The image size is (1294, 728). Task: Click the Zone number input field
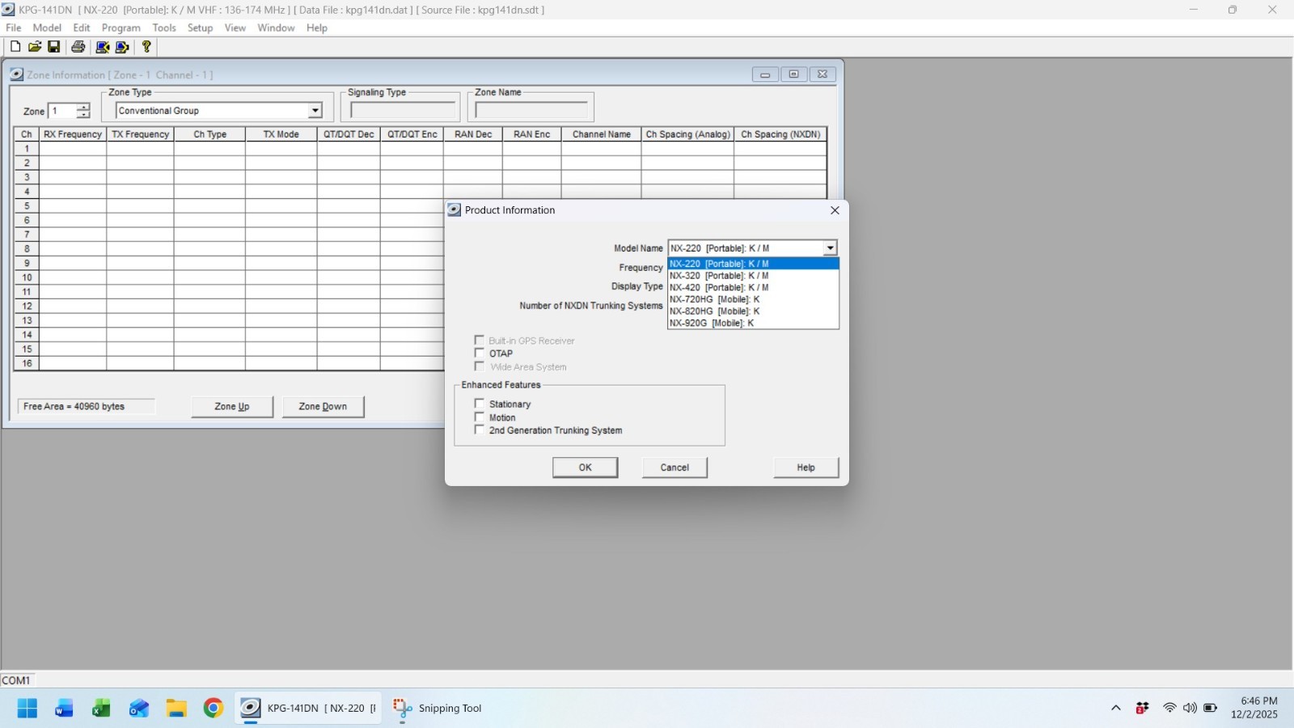63,111
